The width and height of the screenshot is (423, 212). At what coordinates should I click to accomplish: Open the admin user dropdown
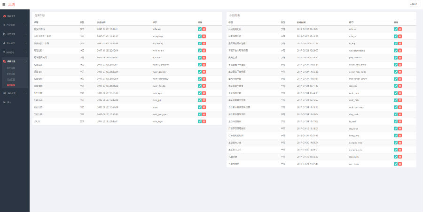(x=415, y=4)
